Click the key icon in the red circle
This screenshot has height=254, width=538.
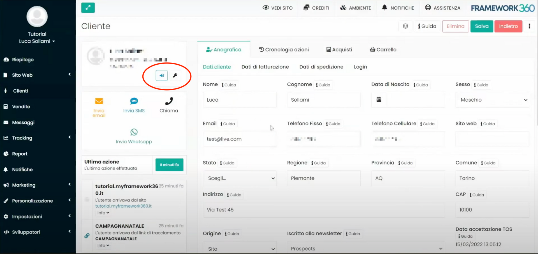click(175, 75)
